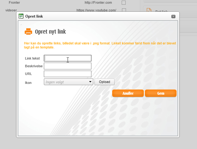The width and height of the screenshot is (197, 149).
Task: Close the Opret link dialog
Action: click(173, 16)
